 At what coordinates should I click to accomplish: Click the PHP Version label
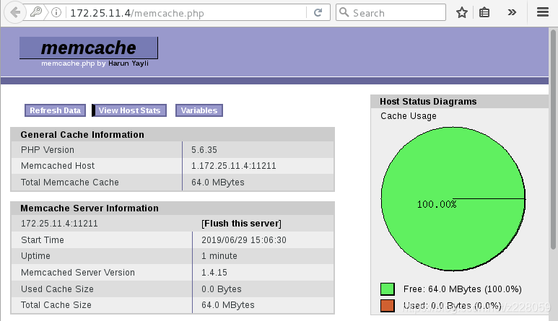(x=48, y=150)
